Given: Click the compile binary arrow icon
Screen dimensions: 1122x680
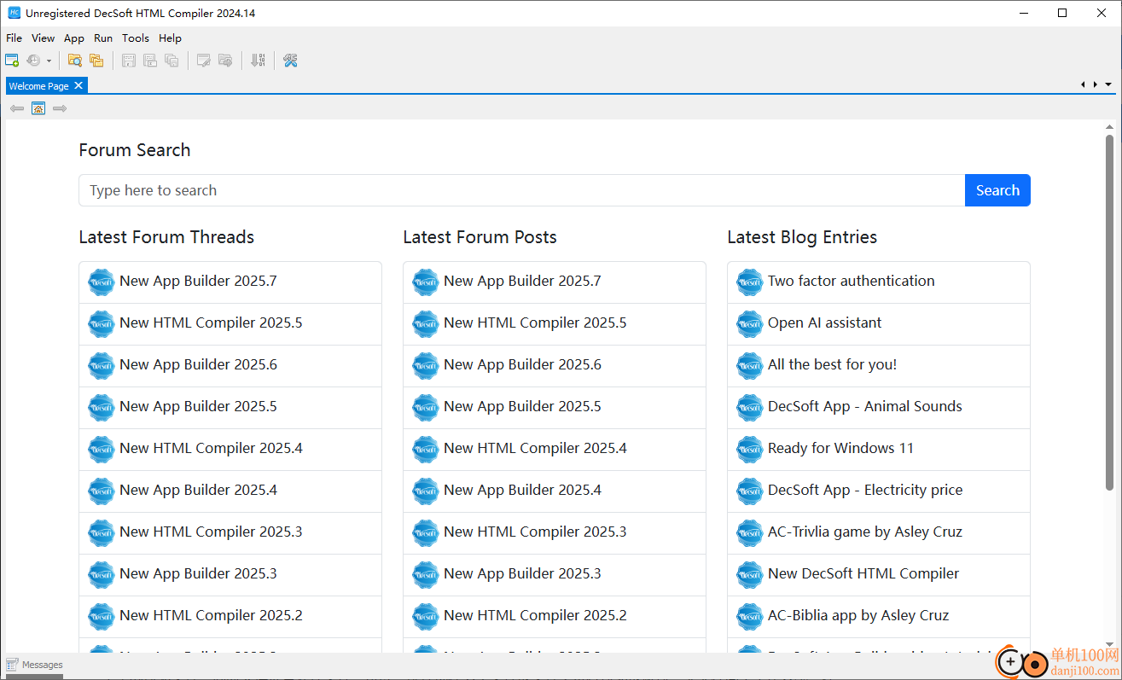Looking at the screenshot, I should [x=258, y=61].
